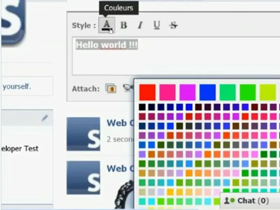Pick the large hot pink color swatch
Viewport: 280px width, 210px height.
coord(168,92)
